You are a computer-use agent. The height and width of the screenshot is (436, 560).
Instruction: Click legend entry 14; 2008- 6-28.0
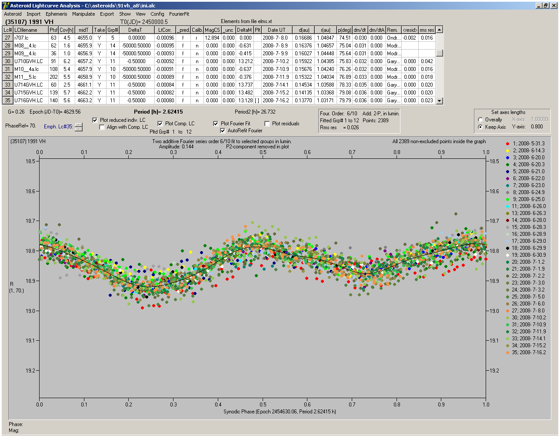point(529,220)
